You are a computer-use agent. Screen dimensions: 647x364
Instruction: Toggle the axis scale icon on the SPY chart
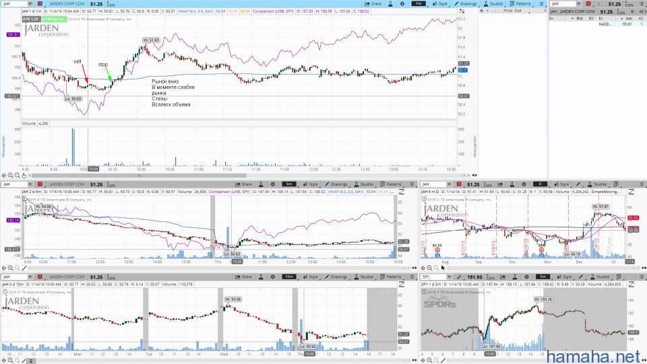click(x=631, y=285)
